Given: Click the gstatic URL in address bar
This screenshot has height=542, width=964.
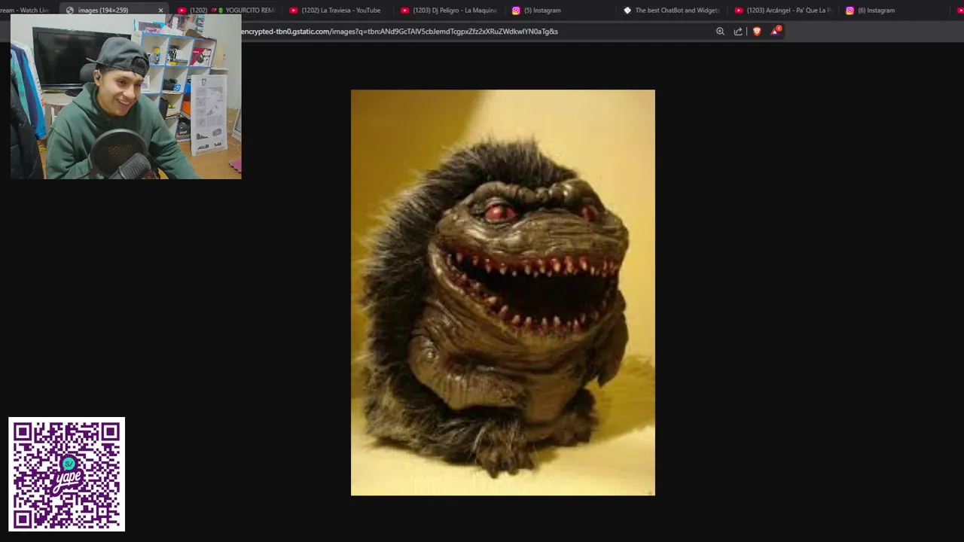Looking at the screenshot, I should [x=399, y=32].
